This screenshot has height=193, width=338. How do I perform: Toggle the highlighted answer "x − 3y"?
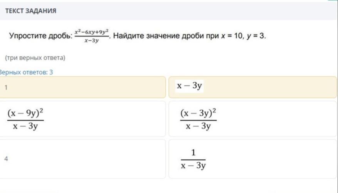pos(252,87)
